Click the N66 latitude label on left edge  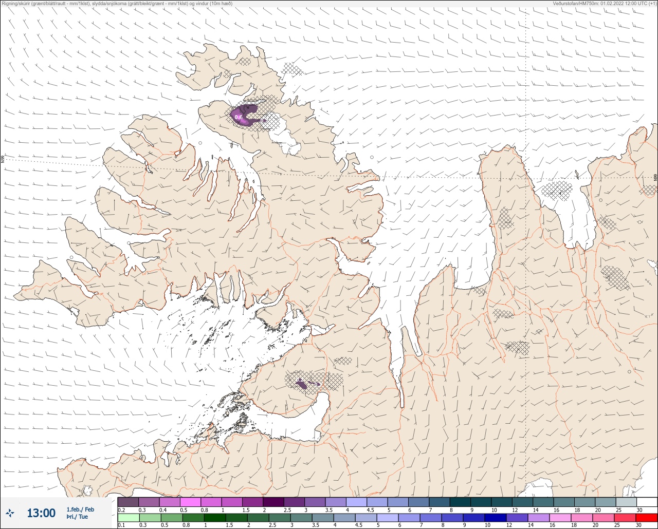(3, 160)
